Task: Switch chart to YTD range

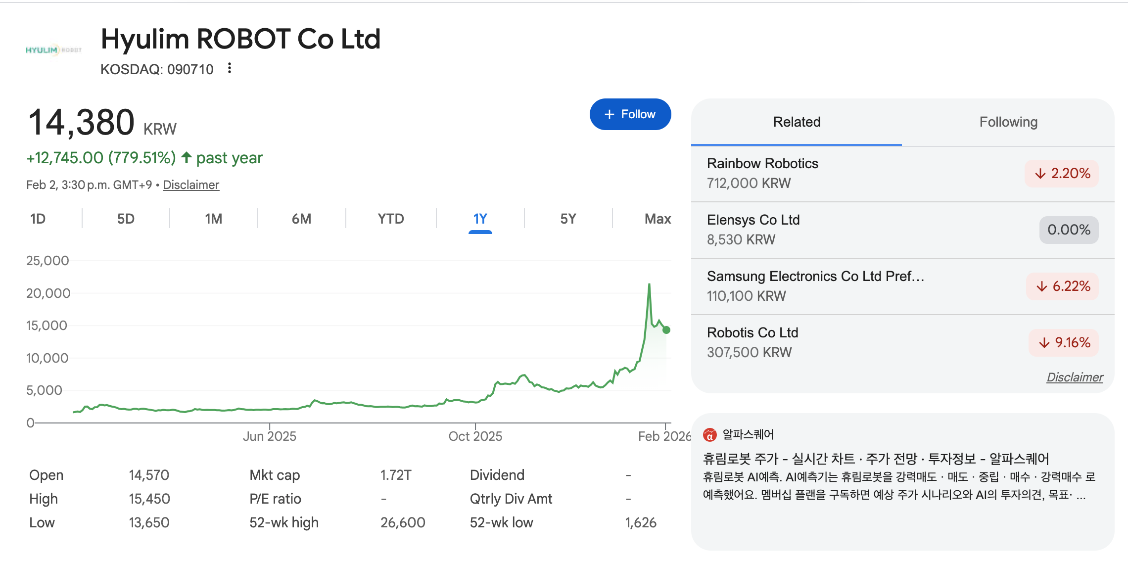Action: pos(390,219)
